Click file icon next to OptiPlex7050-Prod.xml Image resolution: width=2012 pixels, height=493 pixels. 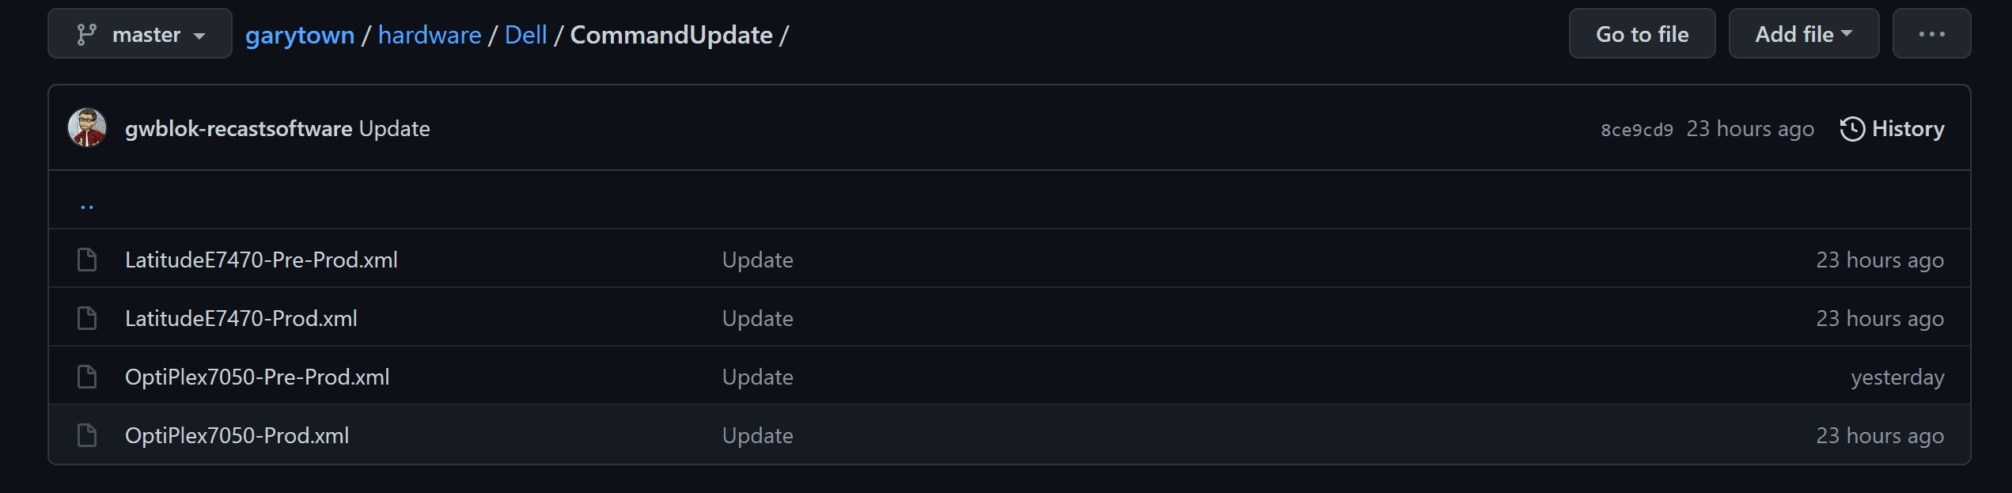coord(87,435)
